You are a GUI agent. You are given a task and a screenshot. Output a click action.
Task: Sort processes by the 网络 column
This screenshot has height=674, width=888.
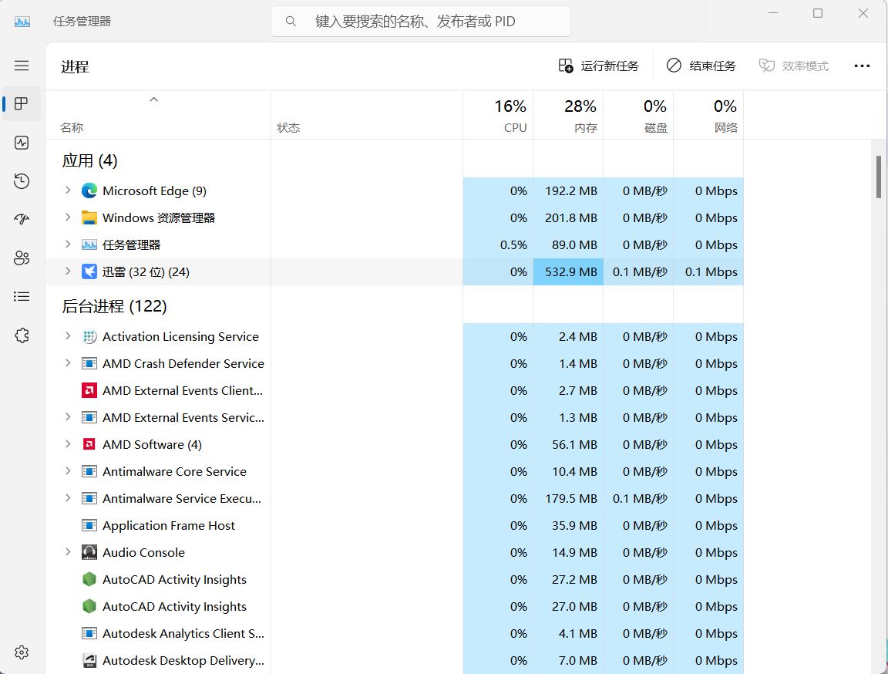click(709, 115)
